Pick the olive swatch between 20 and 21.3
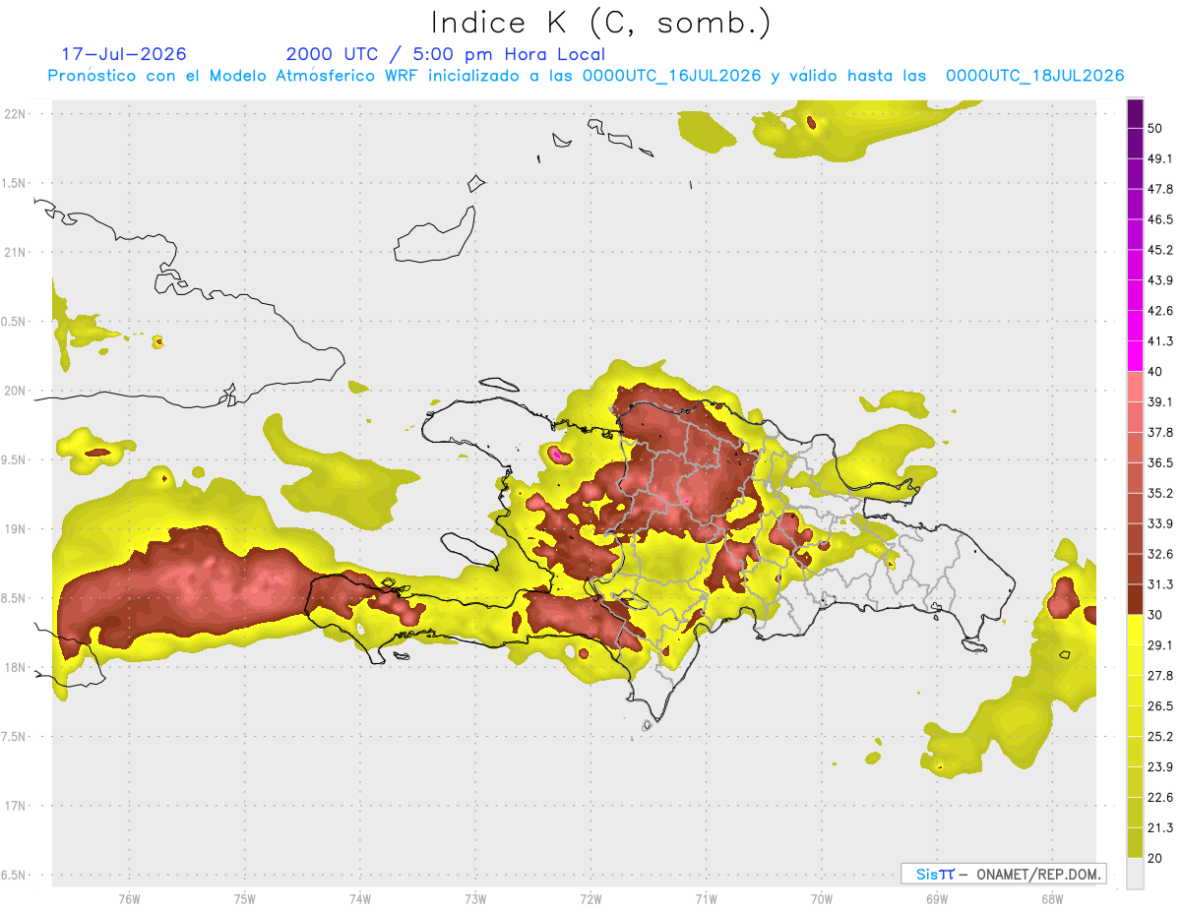The image size is (1181, 912). (x=1135, y=842)
